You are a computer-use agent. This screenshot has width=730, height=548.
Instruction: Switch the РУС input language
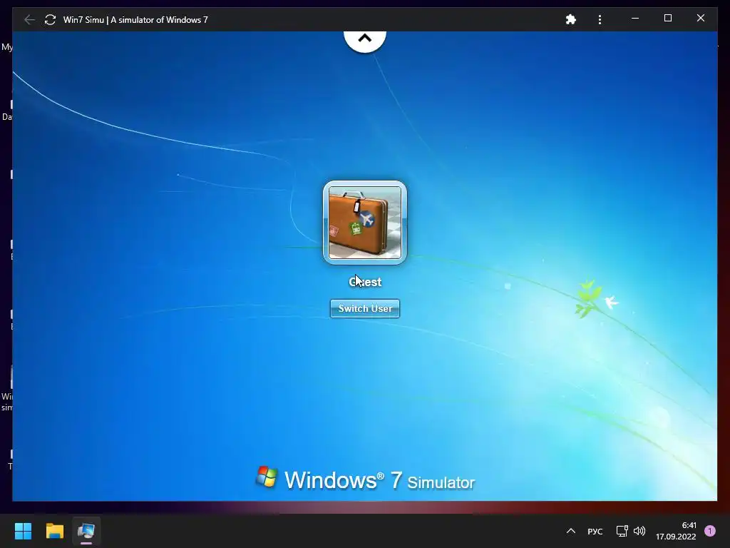595,531
